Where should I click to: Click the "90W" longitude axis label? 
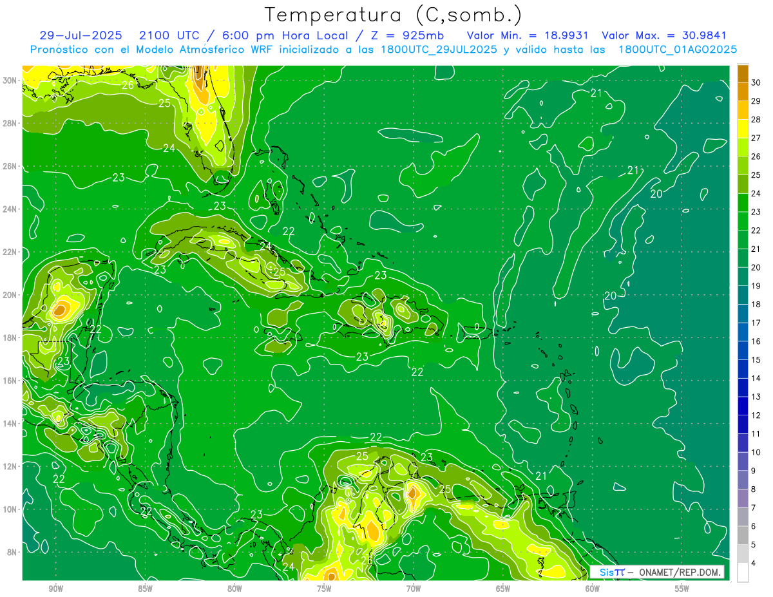(x=55, y=589)
